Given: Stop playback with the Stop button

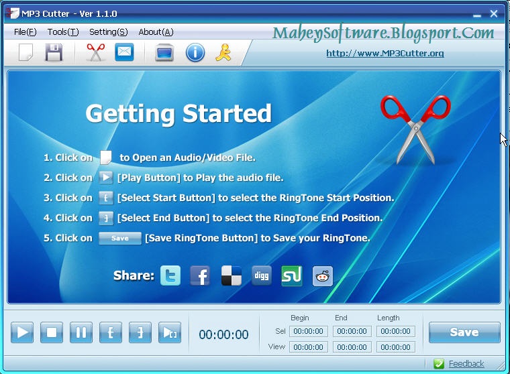Looking at the screenshot, I should point(52,332).
